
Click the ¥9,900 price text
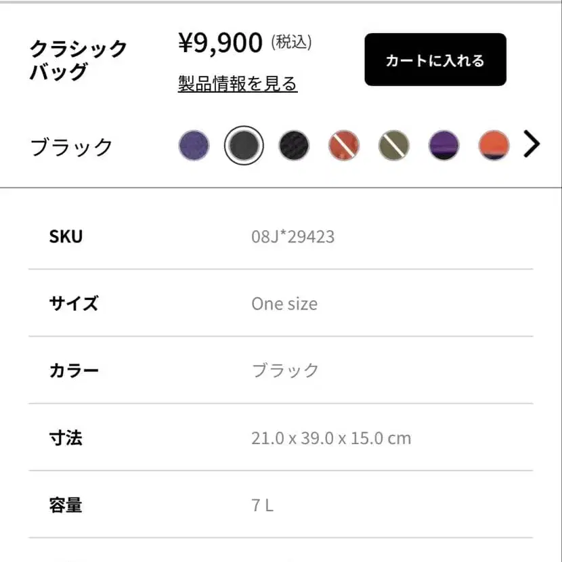coord(221,43)
